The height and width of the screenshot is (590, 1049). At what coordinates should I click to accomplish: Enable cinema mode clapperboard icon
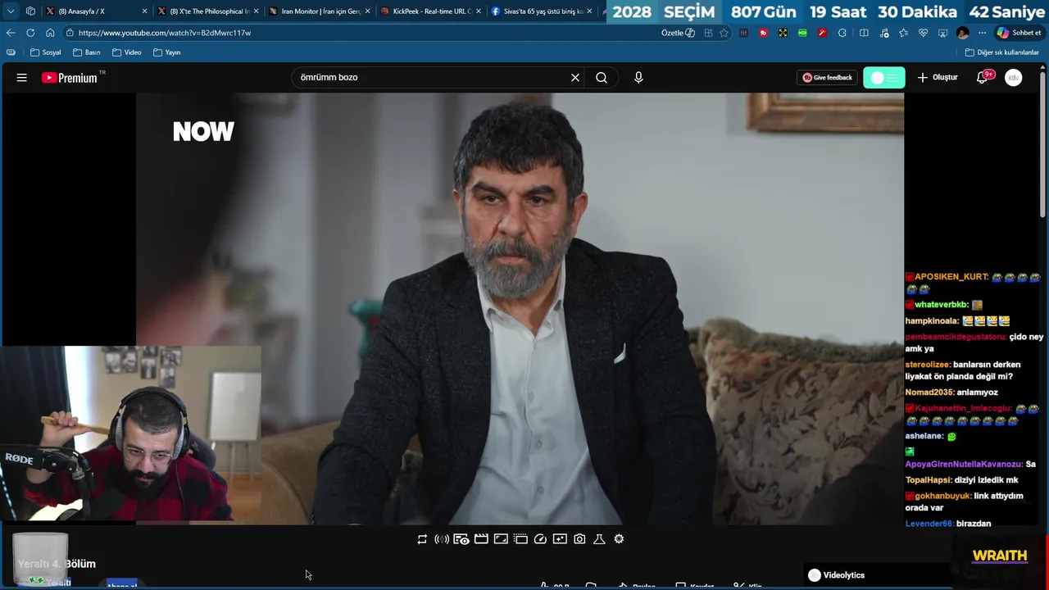click(481, 539)
